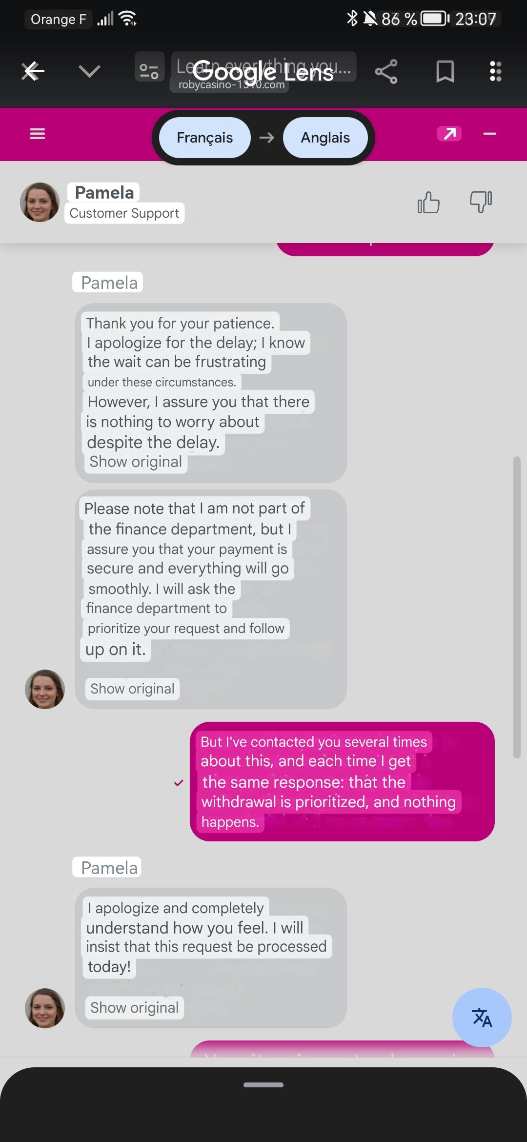Rate Pamela with thumbs down
527x1142 pixels.
point(481,202)
